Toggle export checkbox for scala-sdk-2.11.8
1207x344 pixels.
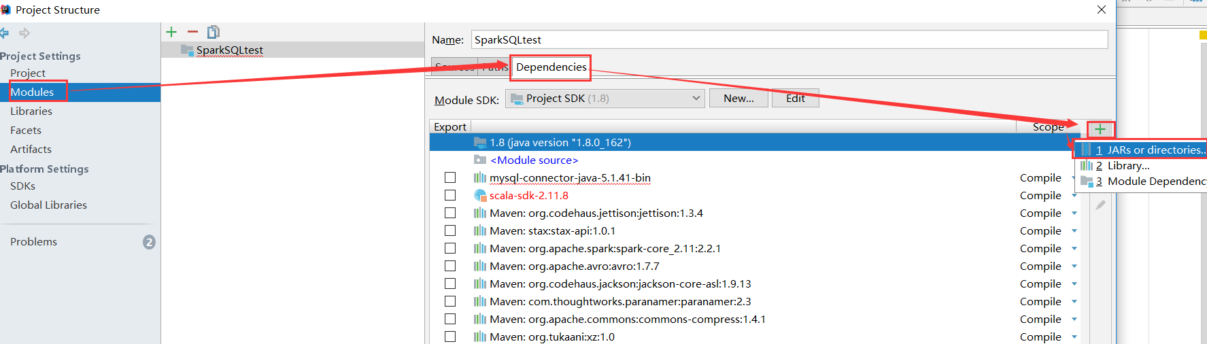tap(450, 195)
